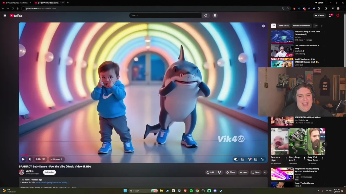The height and width of the screenshot is (194, 346).
Task: Show hidden system tray icons
Action: [x=318, y=191]
